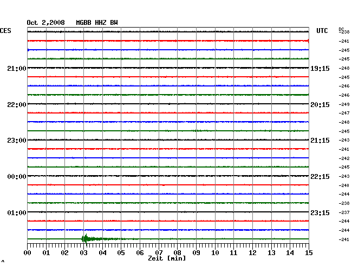Image resolution: width=352 pixels, height=267 pixels.
Task: Click the date label 'Oct 2,2008'
Action: [46, 23]
